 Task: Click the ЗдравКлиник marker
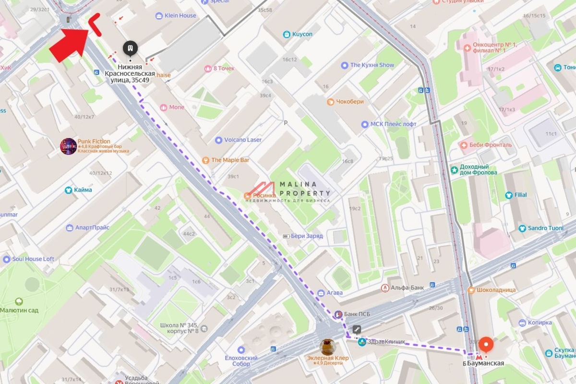click(362, 342)
